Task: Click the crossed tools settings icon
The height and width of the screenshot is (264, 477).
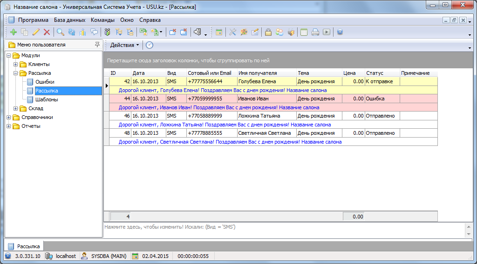Action: point(232,32)
